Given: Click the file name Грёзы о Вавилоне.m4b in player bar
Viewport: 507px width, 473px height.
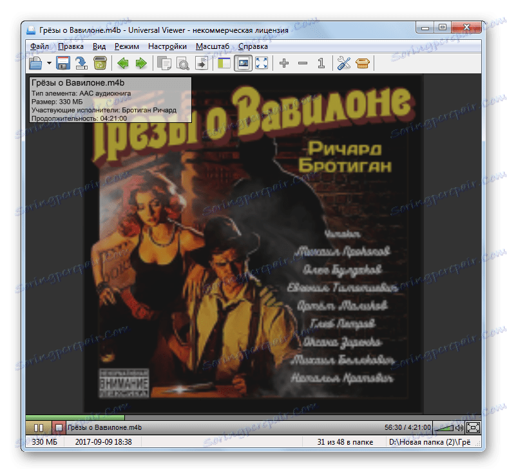Looking at the screenshot, I should (104, 427).
